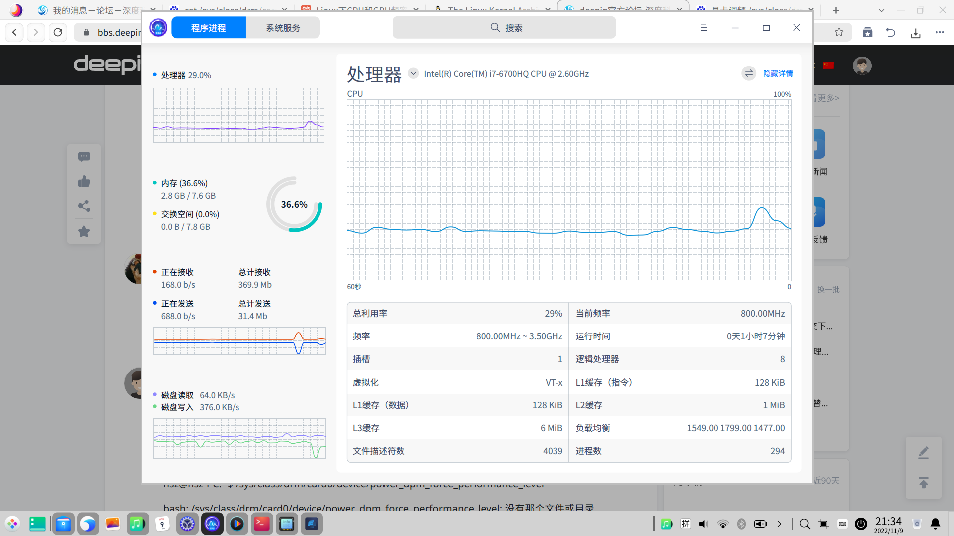
Task: Click the 隐藏详情 link
Action: (778, 73)
